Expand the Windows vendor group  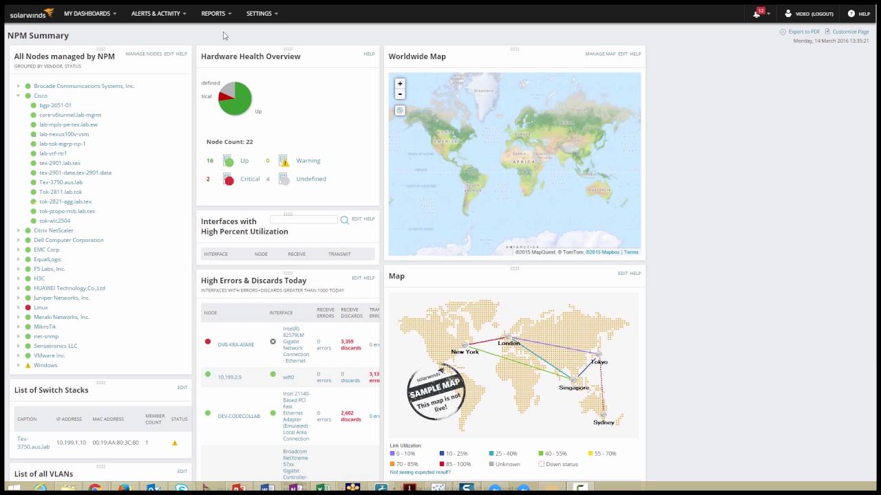coord(19,365)
